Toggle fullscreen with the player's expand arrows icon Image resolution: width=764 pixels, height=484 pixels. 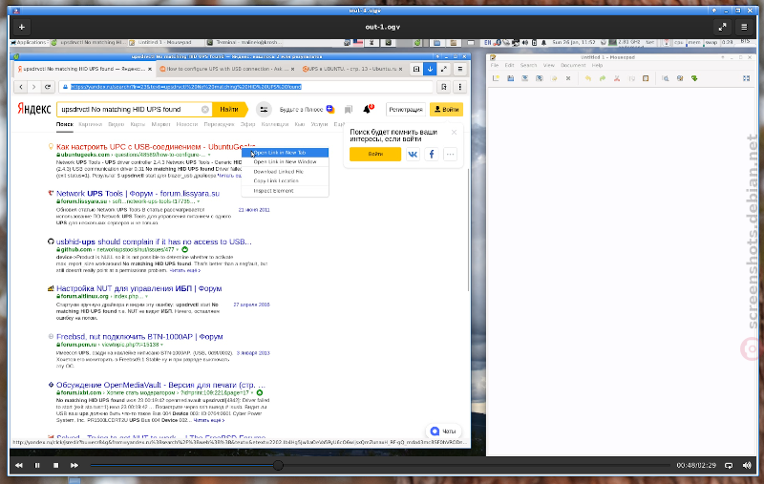pyautogui.click(x=722, y=28)
